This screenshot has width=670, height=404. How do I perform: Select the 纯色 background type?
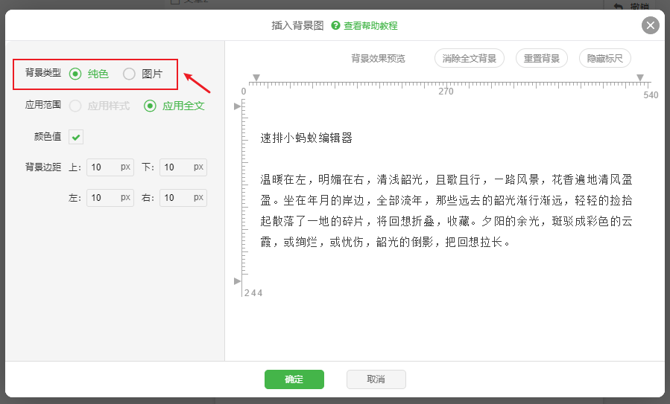pos(75,74)
